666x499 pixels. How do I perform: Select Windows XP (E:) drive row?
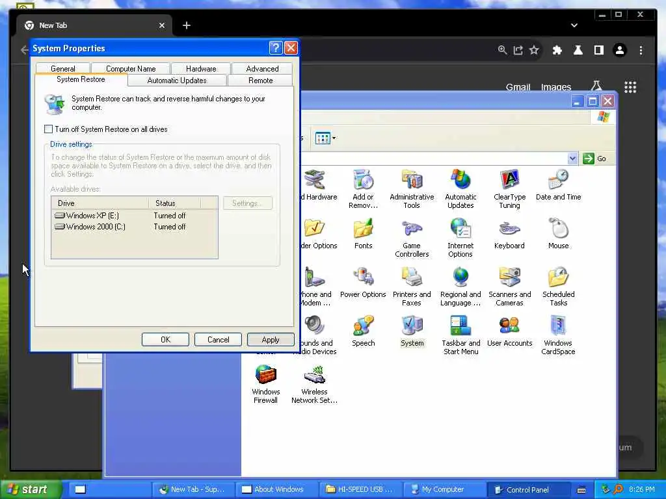(x=134, y=216)
